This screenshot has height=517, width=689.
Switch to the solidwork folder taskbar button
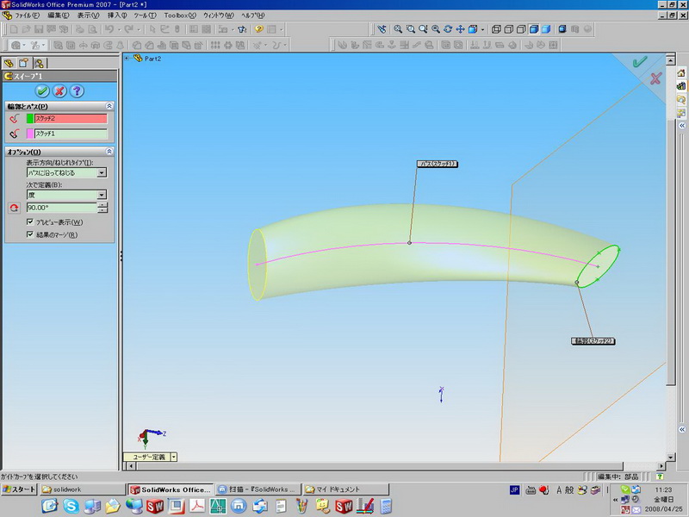[x=83, y=489]
